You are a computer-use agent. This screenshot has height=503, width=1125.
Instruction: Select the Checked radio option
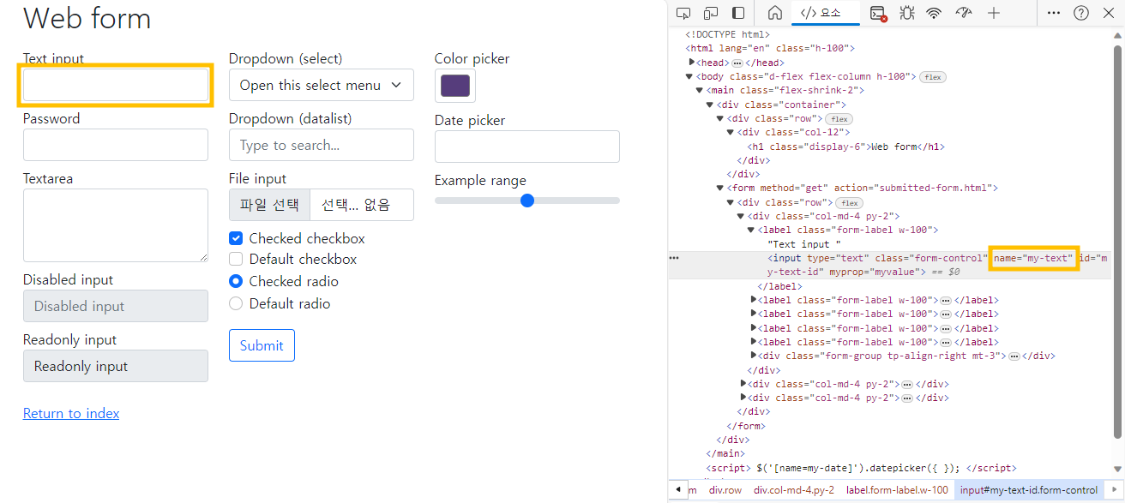click(x=236, y=281)
